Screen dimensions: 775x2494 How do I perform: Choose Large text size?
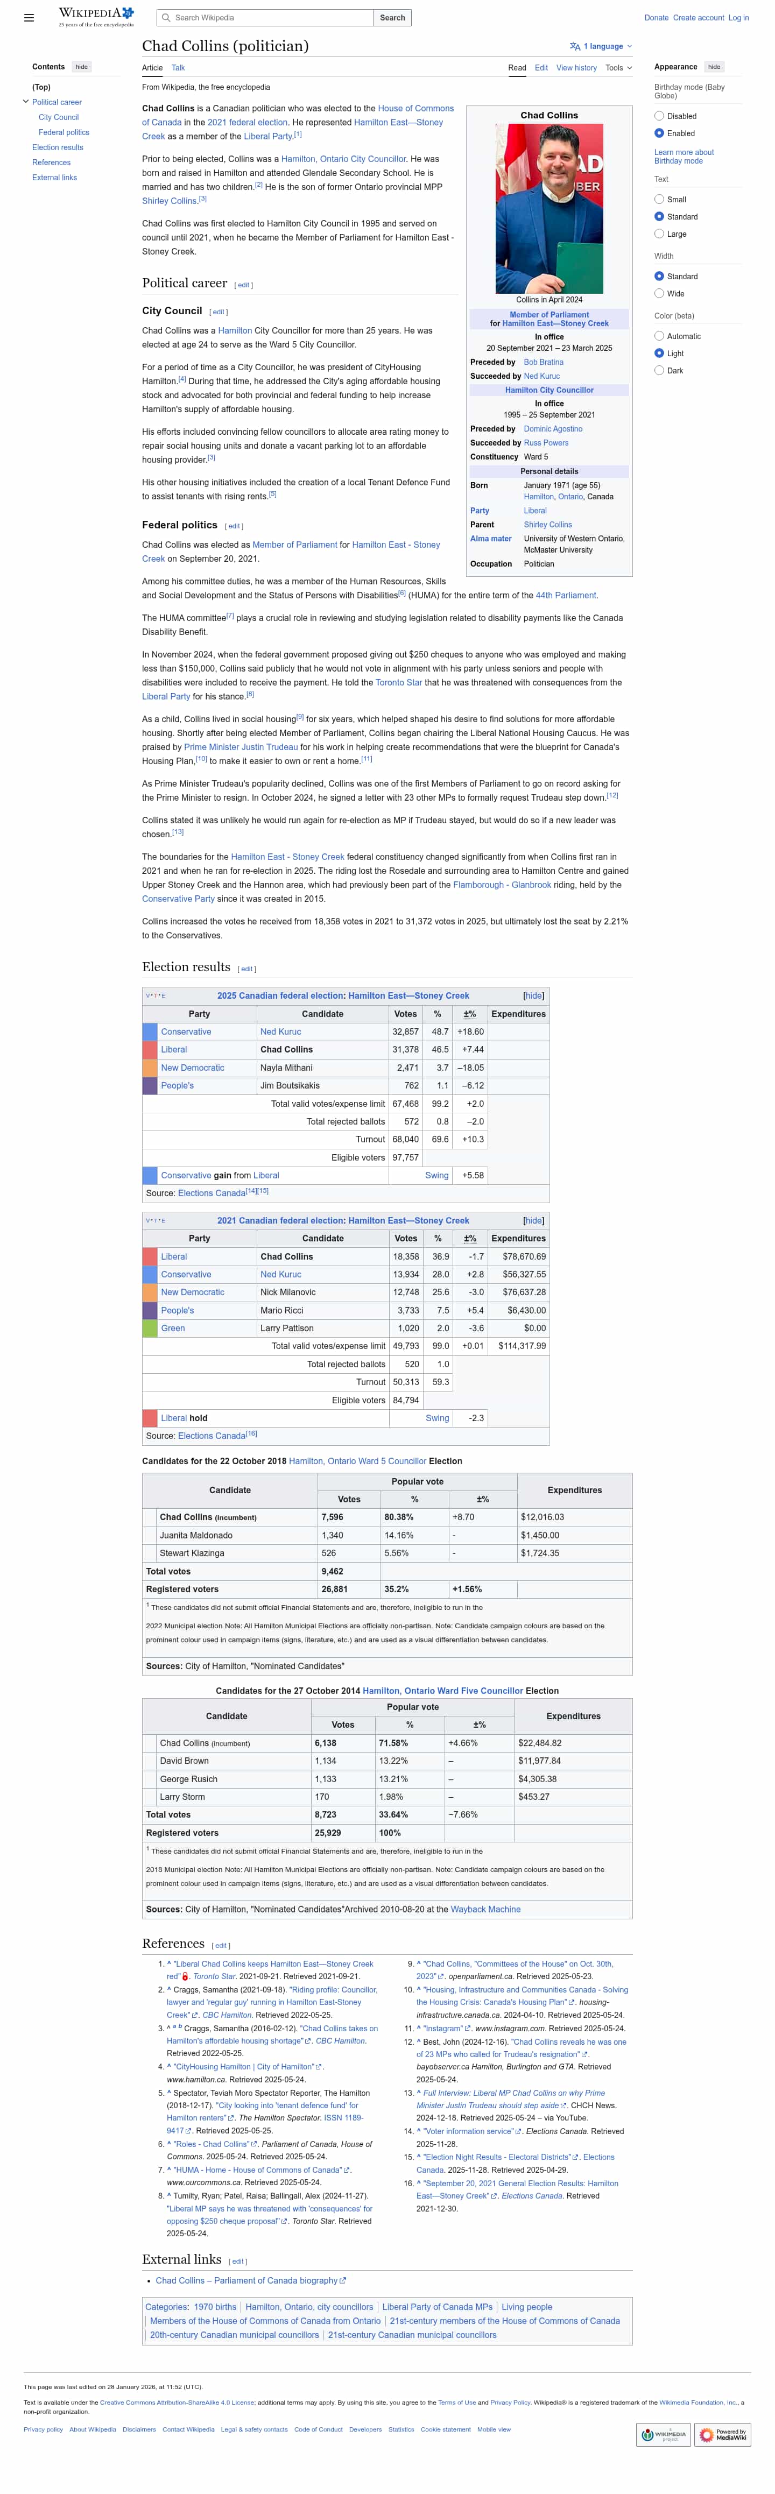coord(659,234)
